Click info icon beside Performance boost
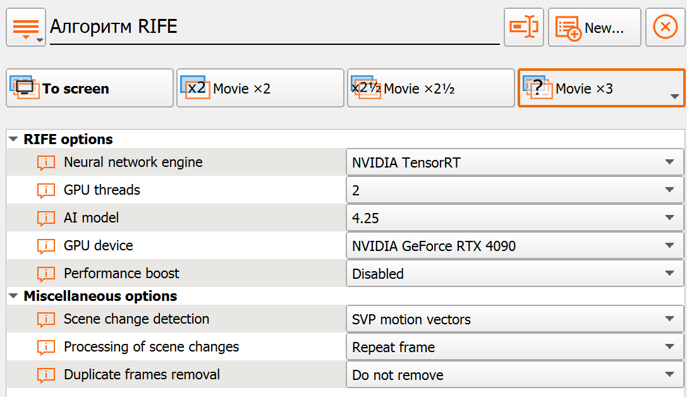The width and height of the screenshot is (687, 397). point(46,274)
